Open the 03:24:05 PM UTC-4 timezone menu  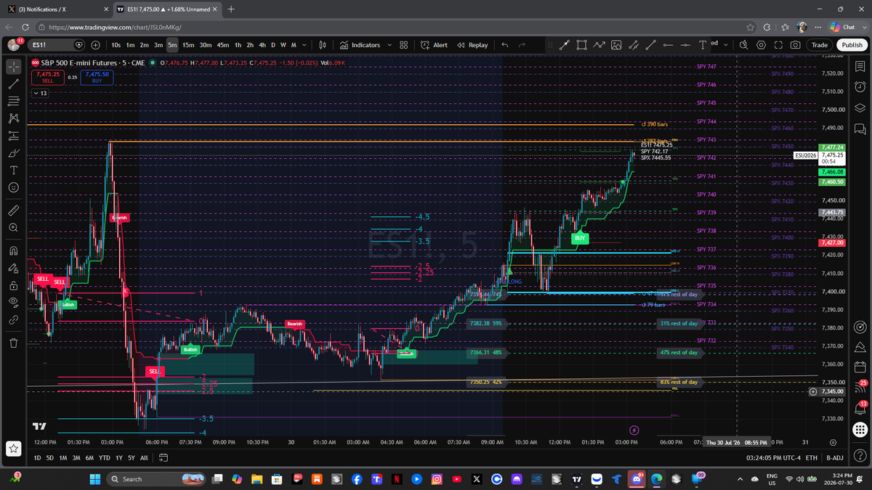click(772, 458)
